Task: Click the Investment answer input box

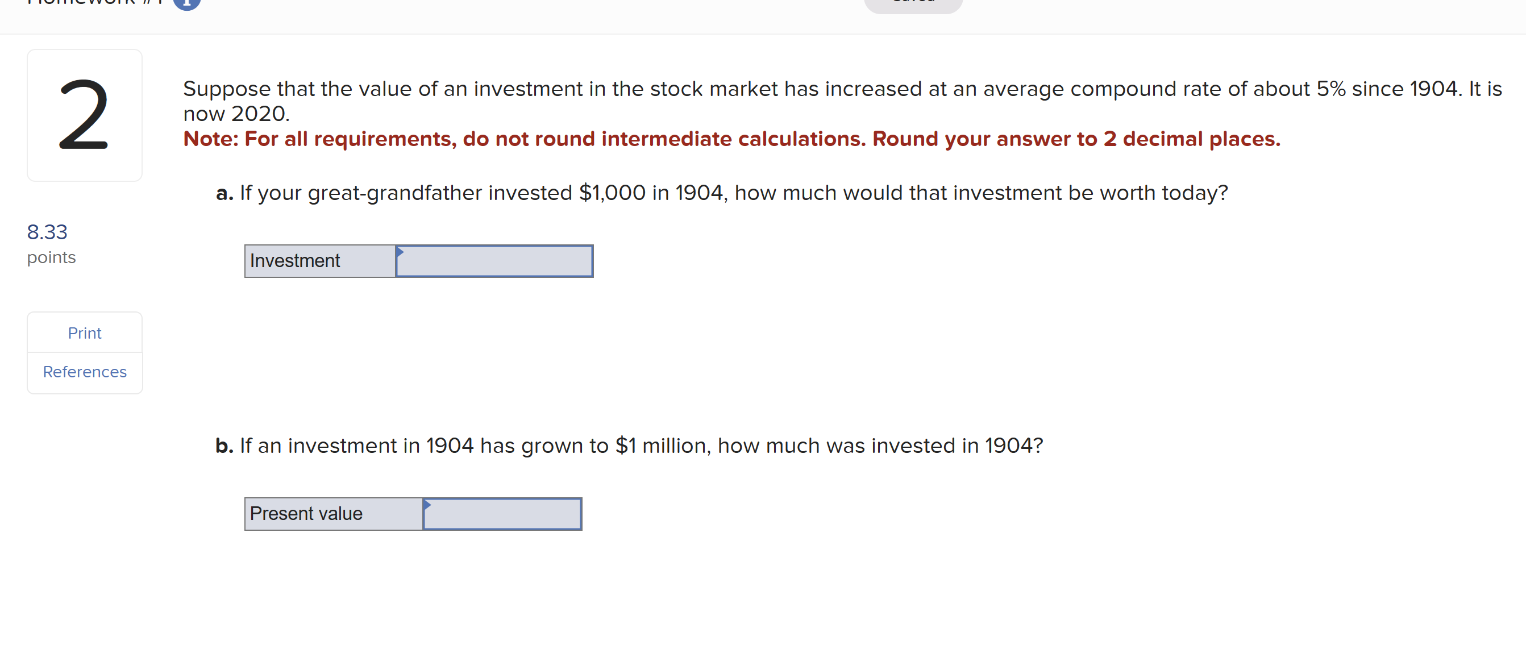Action: (494, 261)
